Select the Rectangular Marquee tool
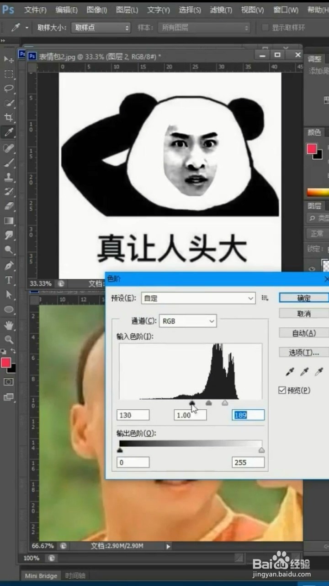Image resolution: width=329 pixels, height=586 pixels. point(9,74)
